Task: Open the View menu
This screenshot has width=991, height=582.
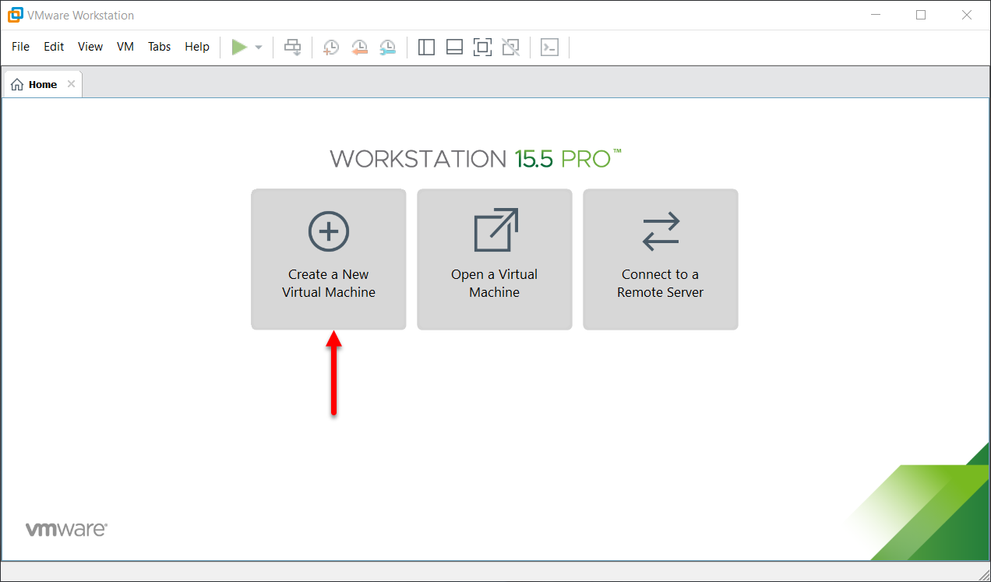Action: pyautogui.click(x=90, y=47)
